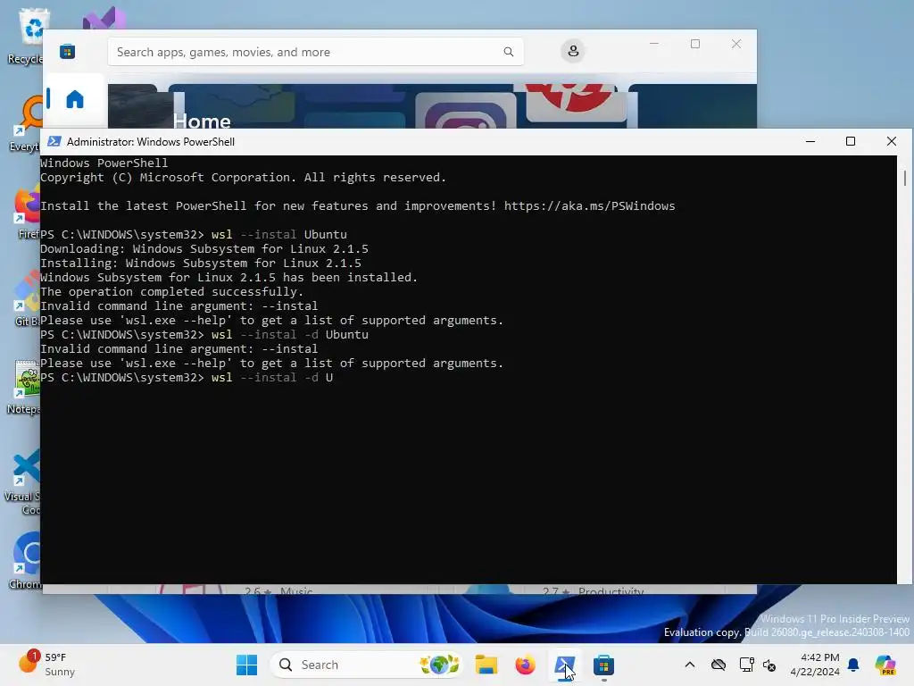Select the Notepad++ desktop shortcut
Screen dimensions: 914x686
click(x=24, y=386)
